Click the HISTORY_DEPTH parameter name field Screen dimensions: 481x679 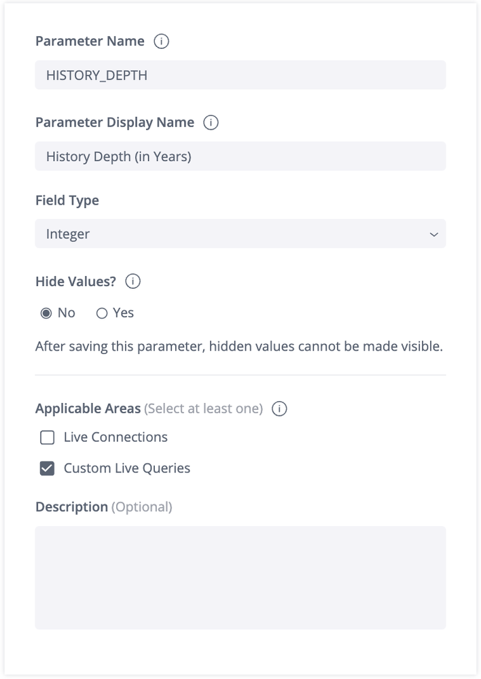[x=240, y=75]
